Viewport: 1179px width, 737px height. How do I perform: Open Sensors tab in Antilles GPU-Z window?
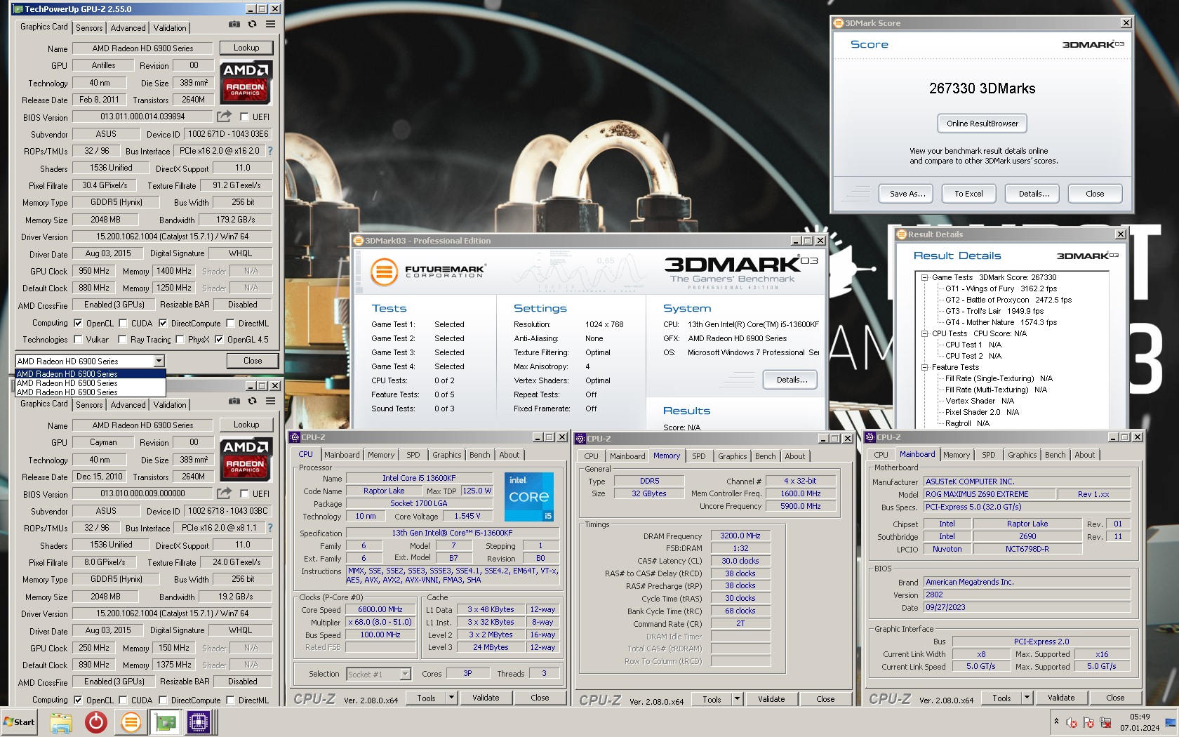pos(89,28)
